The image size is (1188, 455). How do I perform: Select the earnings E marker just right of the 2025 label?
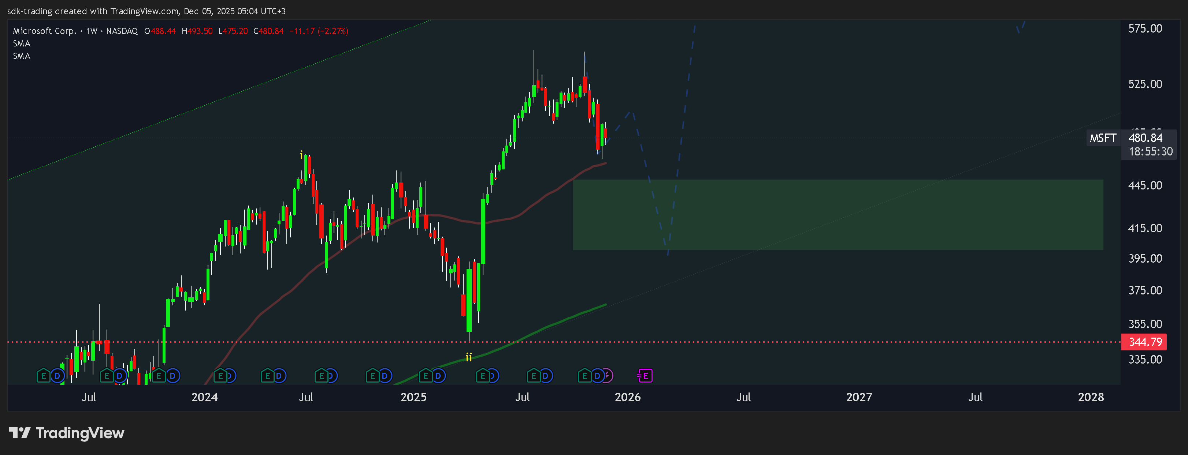(426, 376)
